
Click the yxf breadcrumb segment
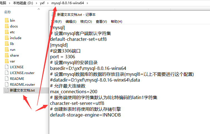pyautogui.click(x=42, y=3)
